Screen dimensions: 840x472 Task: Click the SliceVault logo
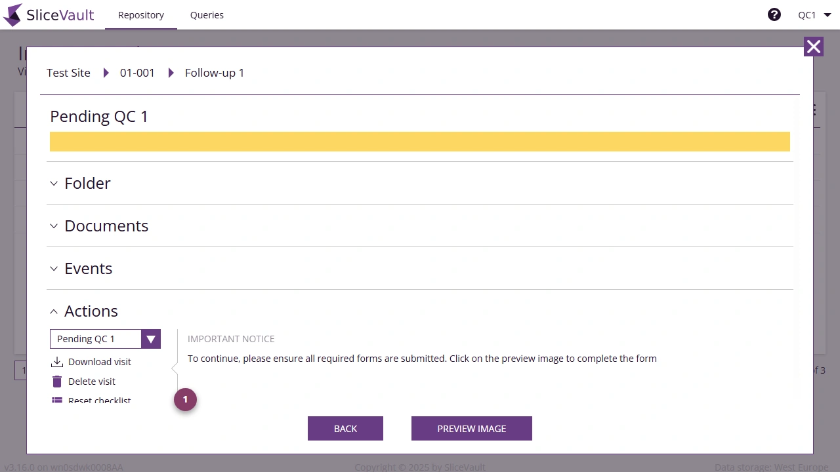49,14
